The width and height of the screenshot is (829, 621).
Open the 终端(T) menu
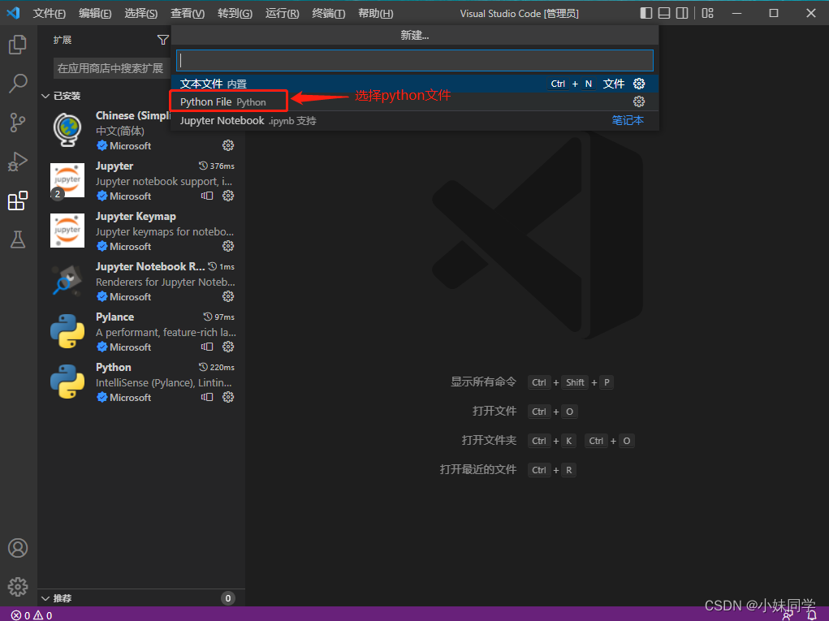[x=328, y=13]
